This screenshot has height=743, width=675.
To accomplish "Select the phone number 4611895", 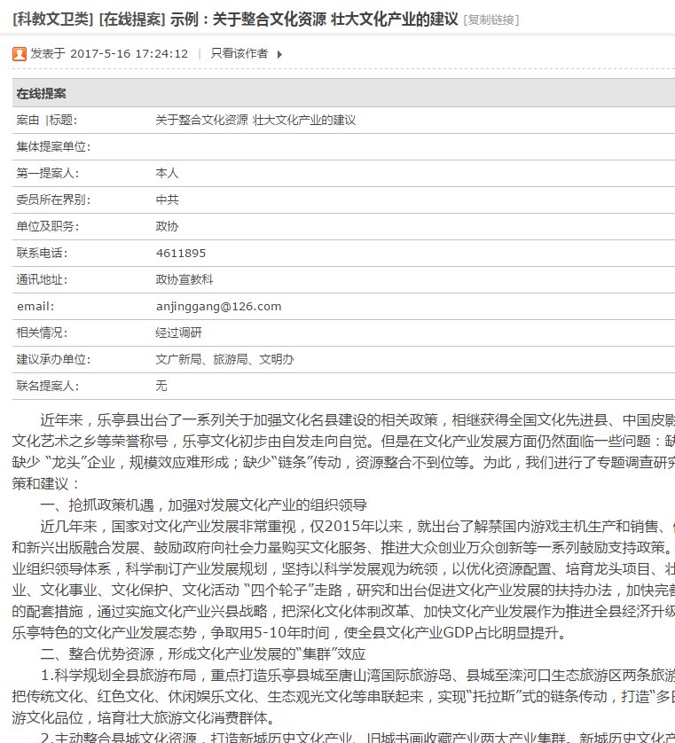I will tap(181, 253).
